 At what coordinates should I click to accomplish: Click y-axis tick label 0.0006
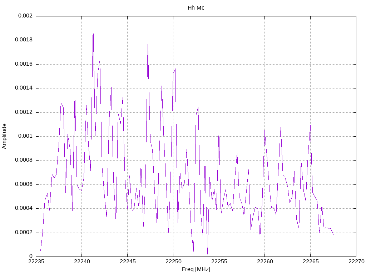tap(24, 184)
